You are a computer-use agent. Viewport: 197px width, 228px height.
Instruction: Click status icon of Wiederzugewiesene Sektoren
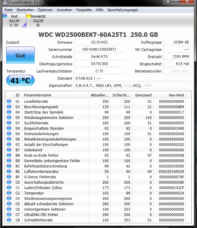(9, 117)
